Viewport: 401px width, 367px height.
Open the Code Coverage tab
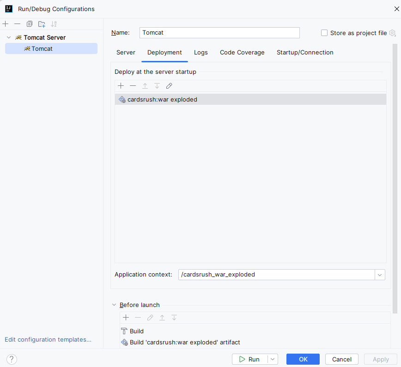point(242,52)
